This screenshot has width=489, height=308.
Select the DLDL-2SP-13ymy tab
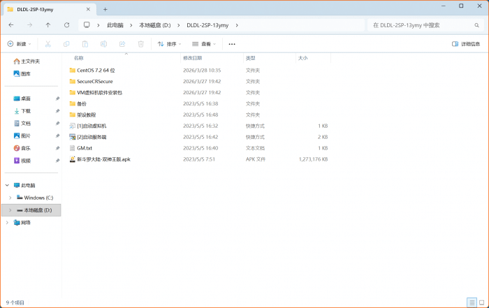point(45,9)
